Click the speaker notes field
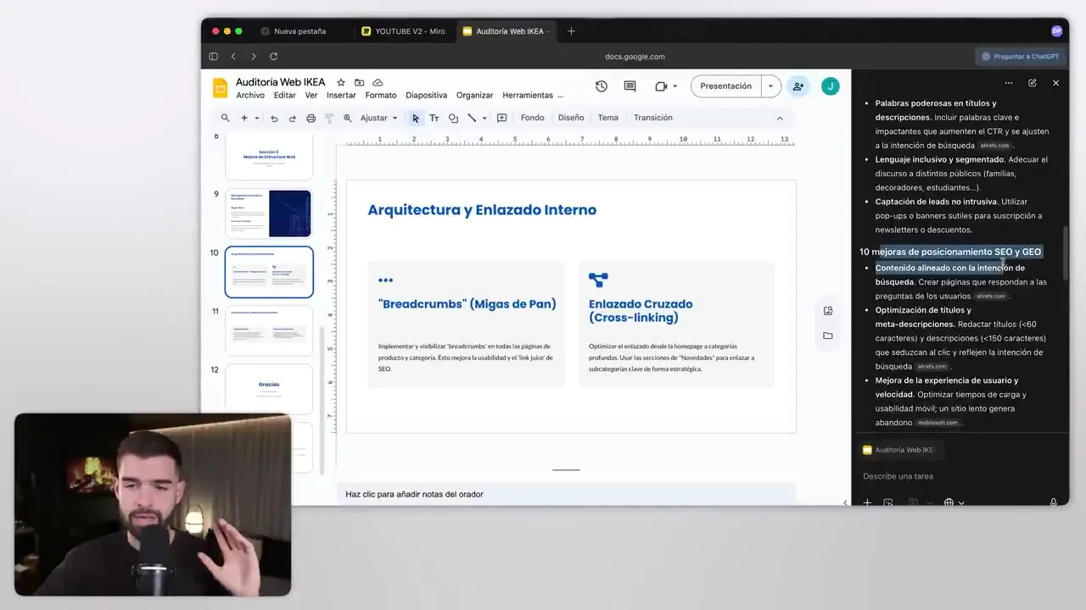The image size is (1086, 610). click(566, 494)
